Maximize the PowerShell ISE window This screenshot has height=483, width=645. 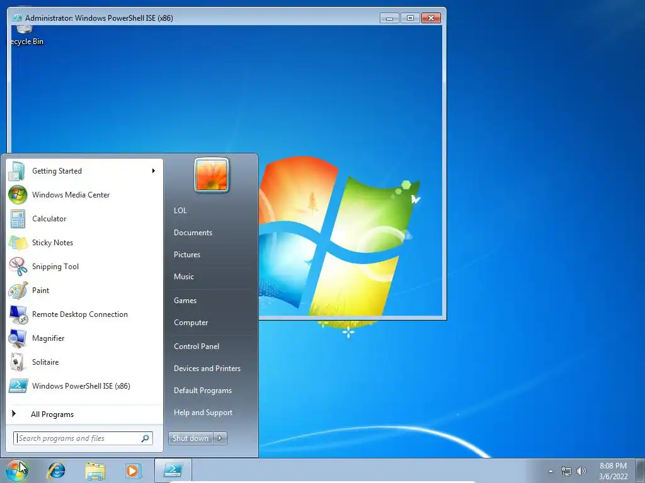(x=410, y=18)
